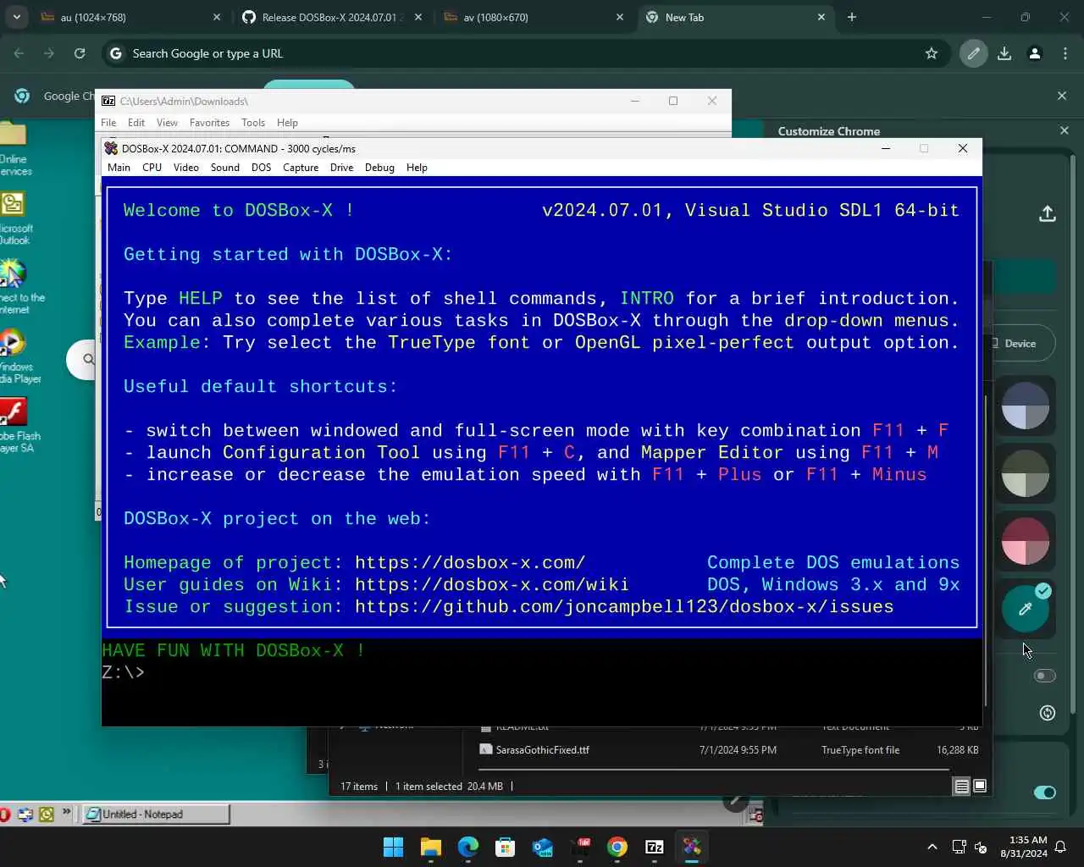
Task: Open DOSBox-X from taskbar
Action: click(x=692, y=847)
